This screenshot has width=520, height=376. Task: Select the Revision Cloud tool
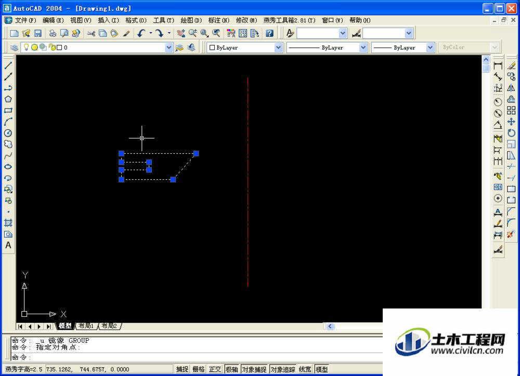(8, 144)
